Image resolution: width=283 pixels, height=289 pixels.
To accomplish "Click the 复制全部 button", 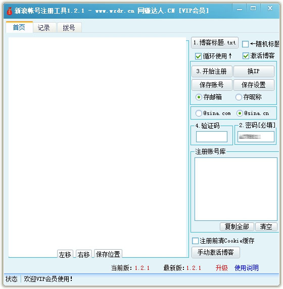I will pyautogui.click(x=237, y=226).
